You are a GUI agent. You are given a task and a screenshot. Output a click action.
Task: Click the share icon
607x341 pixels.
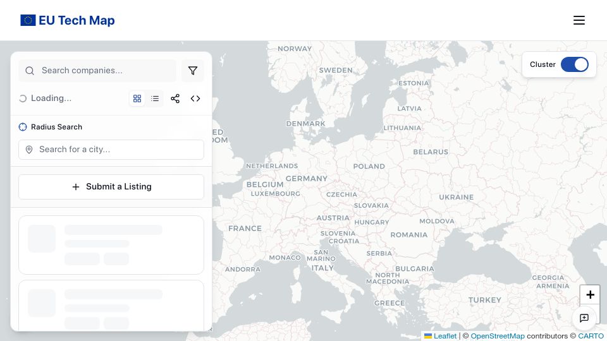point(175,99)
